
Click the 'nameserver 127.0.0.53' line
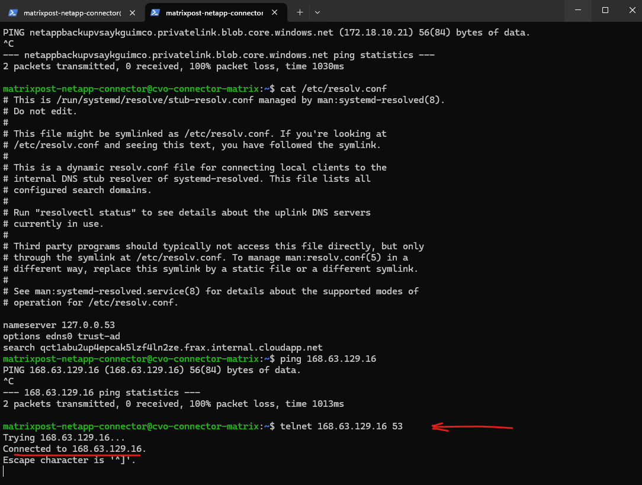(59, 325)
